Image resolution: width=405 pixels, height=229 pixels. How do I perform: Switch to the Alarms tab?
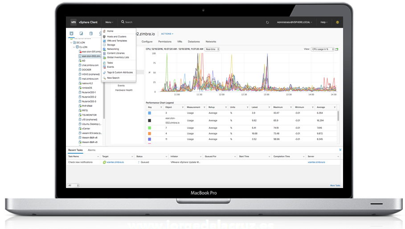(91, 150)
